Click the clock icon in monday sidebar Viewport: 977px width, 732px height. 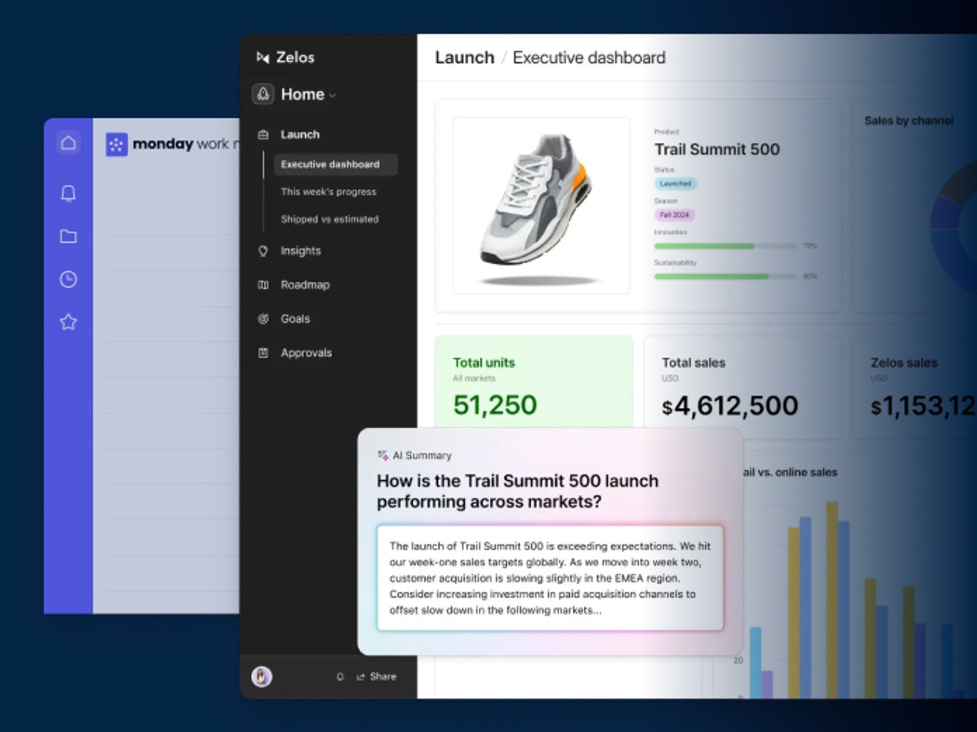[68, 279]
